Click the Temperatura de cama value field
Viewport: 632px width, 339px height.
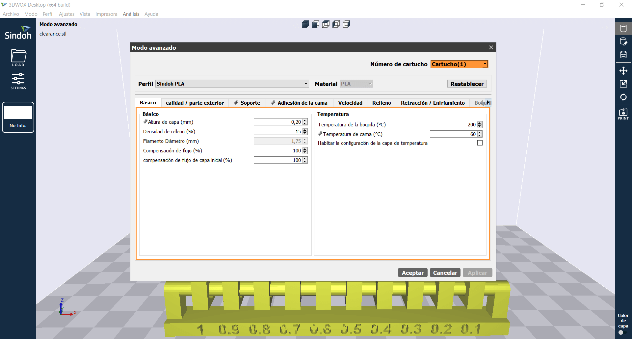(454, 134)
